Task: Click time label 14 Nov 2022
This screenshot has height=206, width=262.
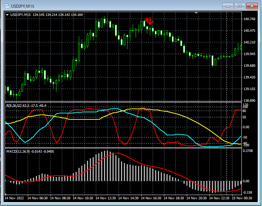Action: coord(14,198)
